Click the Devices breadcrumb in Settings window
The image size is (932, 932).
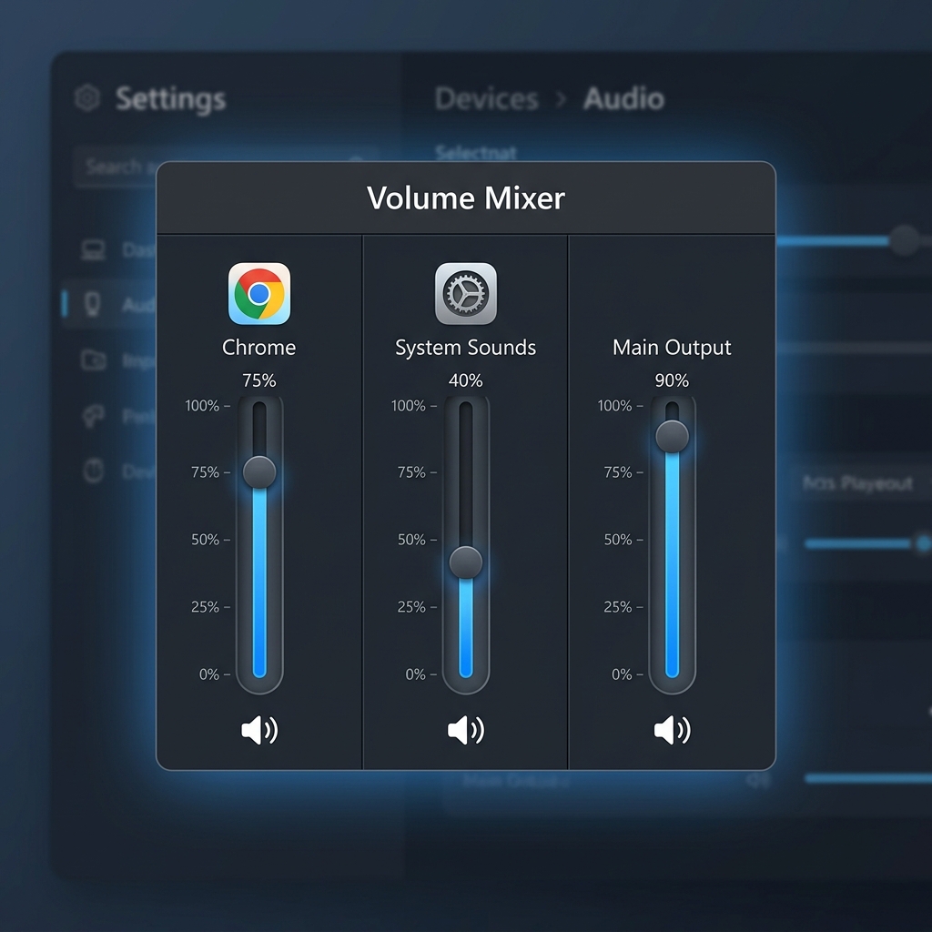click(487, 98)
